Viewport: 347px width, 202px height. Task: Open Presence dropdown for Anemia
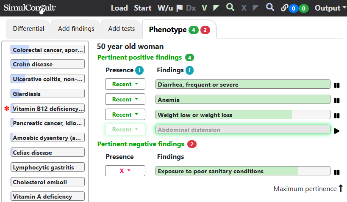tap(125, 99)
